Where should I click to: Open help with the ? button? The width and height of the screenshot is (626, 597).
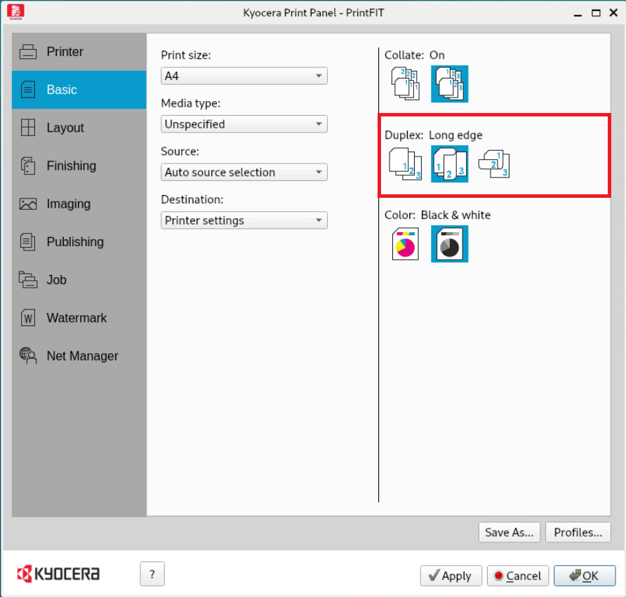point(152,574)
